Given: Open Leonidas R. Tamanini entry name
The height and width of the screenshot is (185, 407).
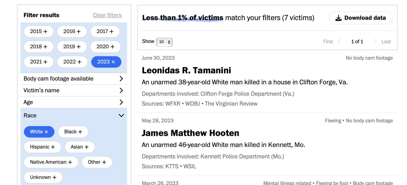Looking at the screenshot, I should click(x=187, y=70).
